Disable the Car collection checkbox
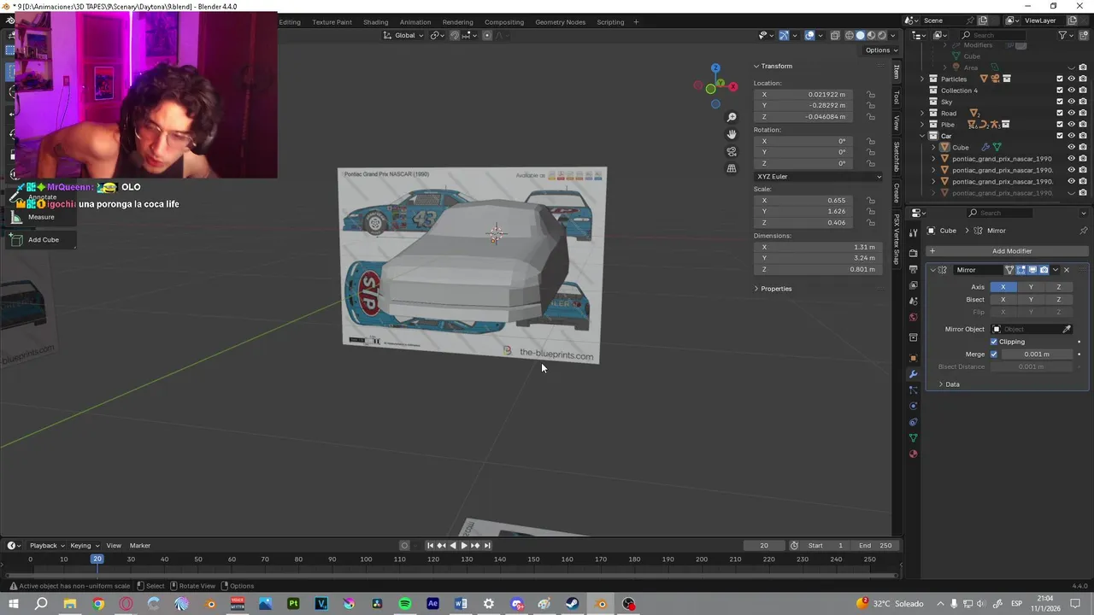Screen dimensions: 1094x615 pyautogui.click(x=1060, y=136)
